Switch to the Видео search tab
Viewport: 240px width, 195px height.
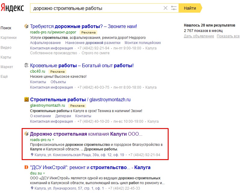(6, 47)
